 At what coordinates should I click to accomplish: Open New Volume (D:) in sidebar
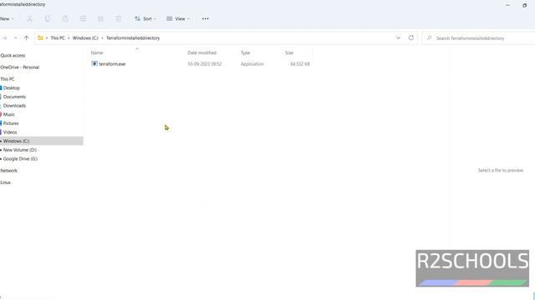(x=20, y=150)
